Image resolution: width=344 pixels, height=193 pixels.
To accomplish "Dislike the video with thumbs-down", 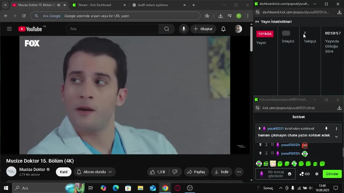I will (175, 172).
